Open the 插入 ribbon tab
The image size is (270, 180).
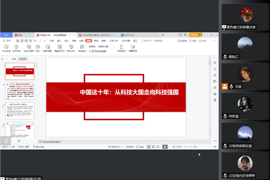pos(59,40)
